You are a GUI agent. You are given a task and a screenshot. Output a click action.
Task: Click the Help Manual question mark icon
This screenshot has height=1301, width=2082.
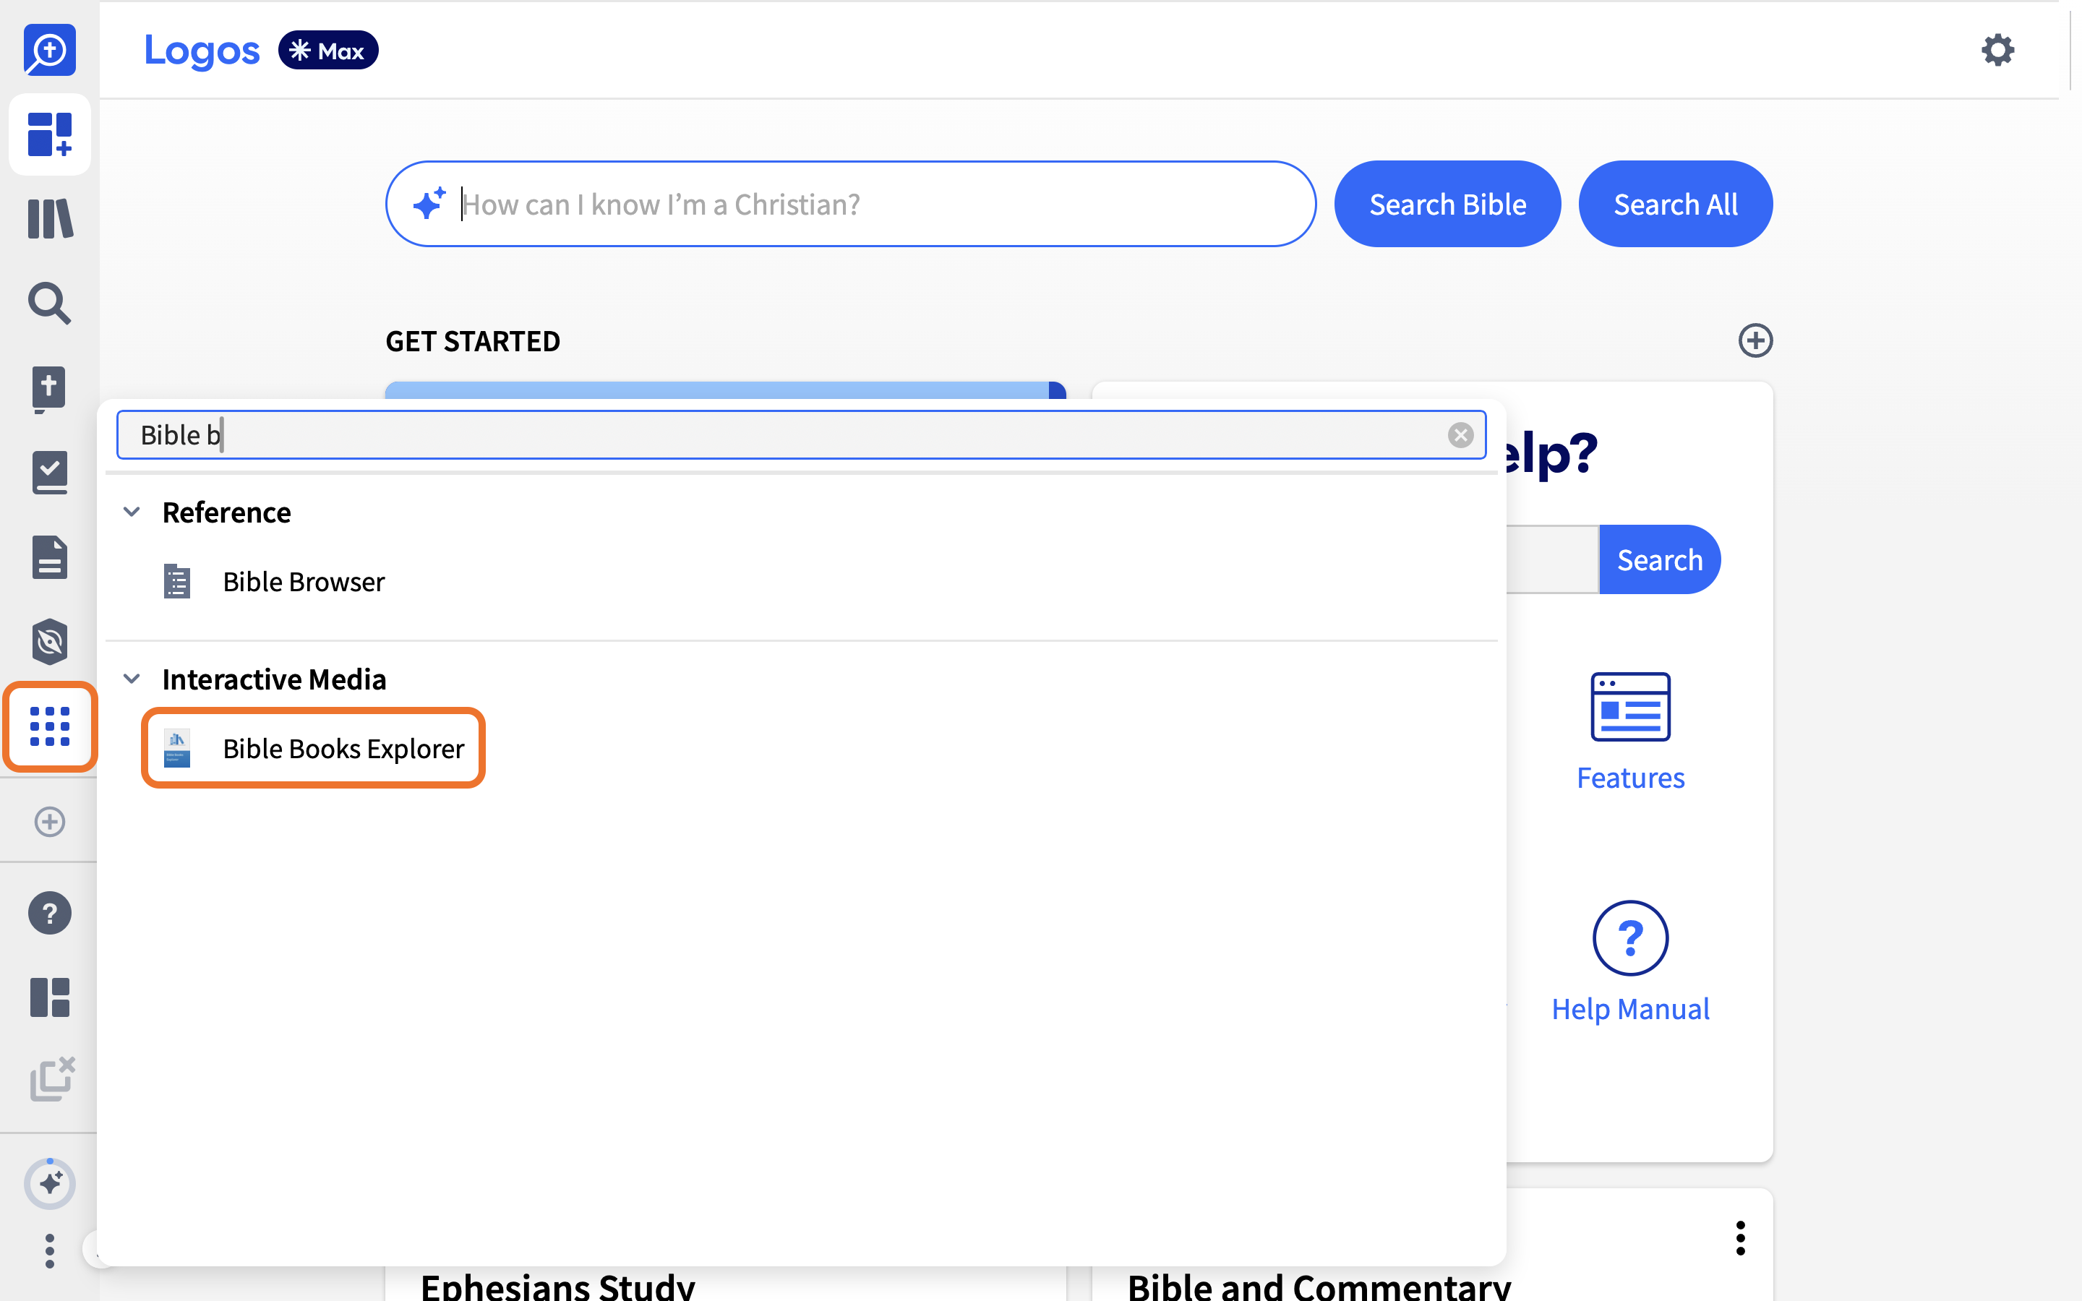click(x=1630, y=938)
